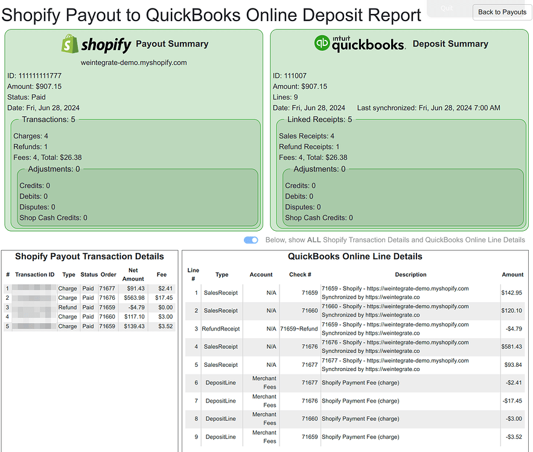This screenshot has width=533, height=452.
Task: Click the $563.98 net amount cell
Action: (x=134, y=298)
